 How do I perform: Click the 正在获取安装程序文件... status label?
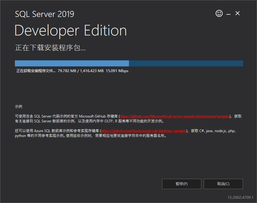36,71
